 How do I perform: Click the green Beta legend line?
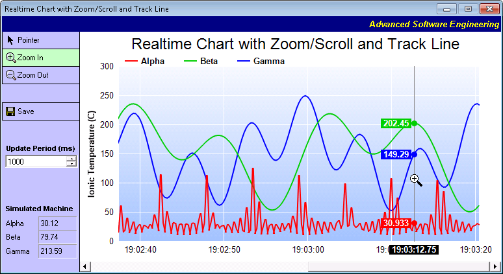click(x=190, y=61)
